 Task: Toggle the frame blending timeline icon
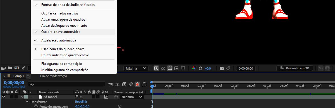[124, 84]
